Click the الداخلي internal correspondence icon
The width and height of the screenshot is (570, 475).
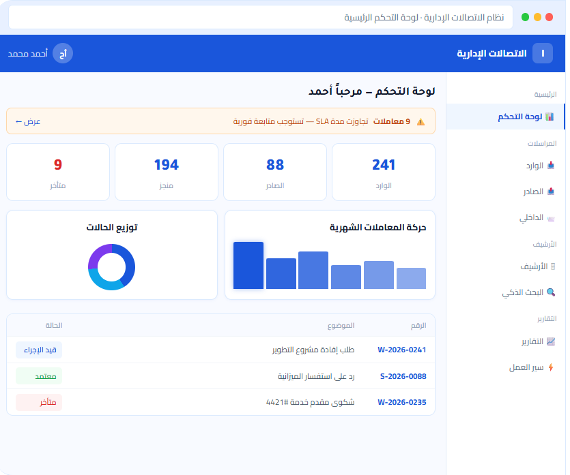point(552,217)
